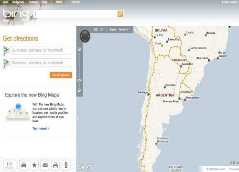Open the traffic light icon

[x=66, y=165]
